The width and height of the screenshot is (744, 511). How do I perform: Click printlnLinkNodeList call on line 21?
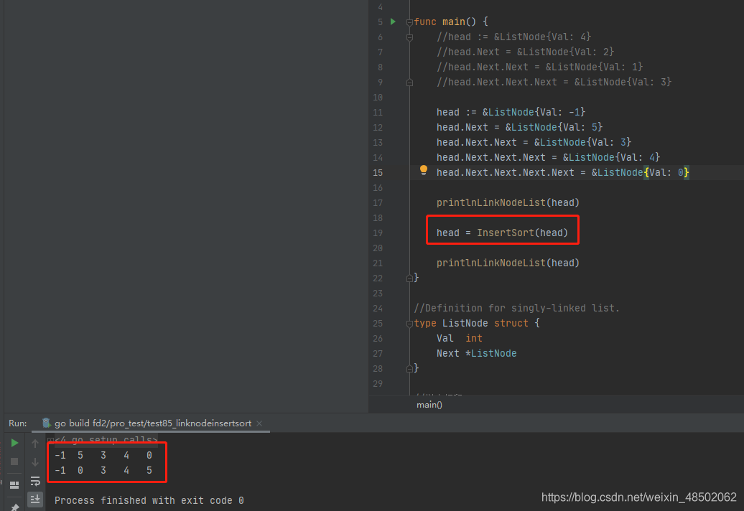pos(491,263)
